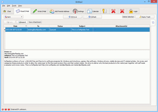
Task: Click the Save Attachment button
Action: tap(35, 22)
